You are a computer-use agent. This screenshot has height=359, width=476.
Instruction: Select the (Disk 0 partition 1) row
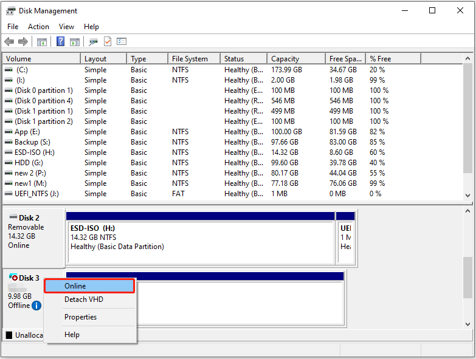coord(233,91)
